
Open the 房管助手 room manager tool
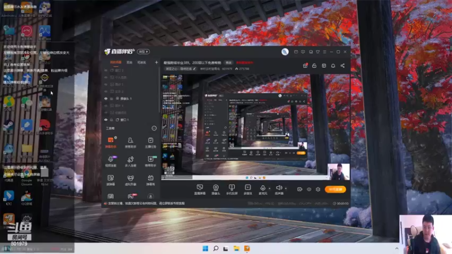(x=131, y=143)
